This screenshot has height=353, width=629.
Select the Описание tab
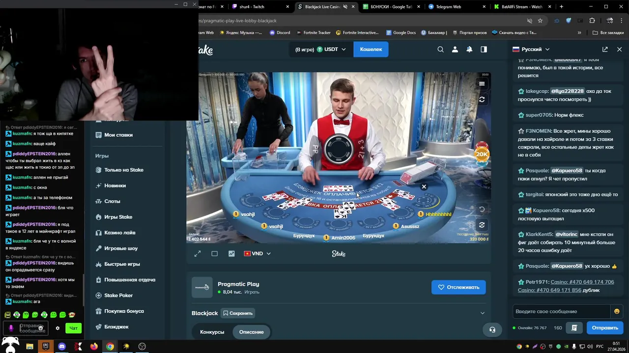(x=251, y=332)
